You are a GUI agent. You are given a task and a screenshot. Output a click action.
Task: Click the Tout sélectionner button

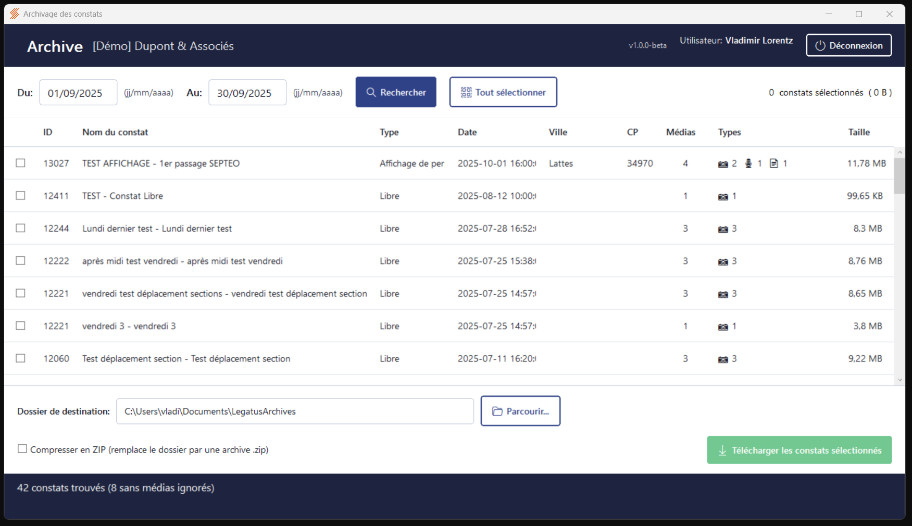click(x=503, y=92)
